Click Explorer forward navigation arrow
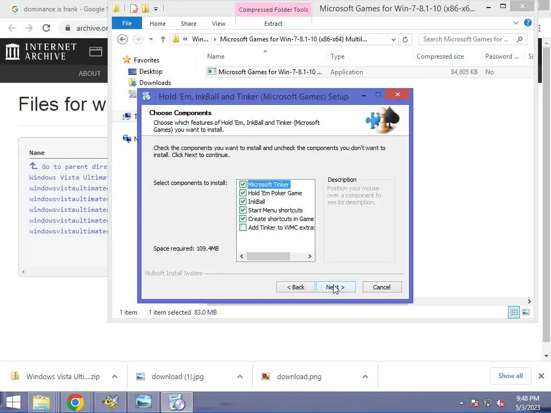 (x=138, y=39)
